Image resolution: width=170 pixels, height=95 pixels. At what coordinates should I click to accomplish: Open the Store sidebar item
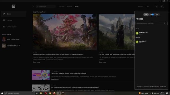tap(14, 14)
